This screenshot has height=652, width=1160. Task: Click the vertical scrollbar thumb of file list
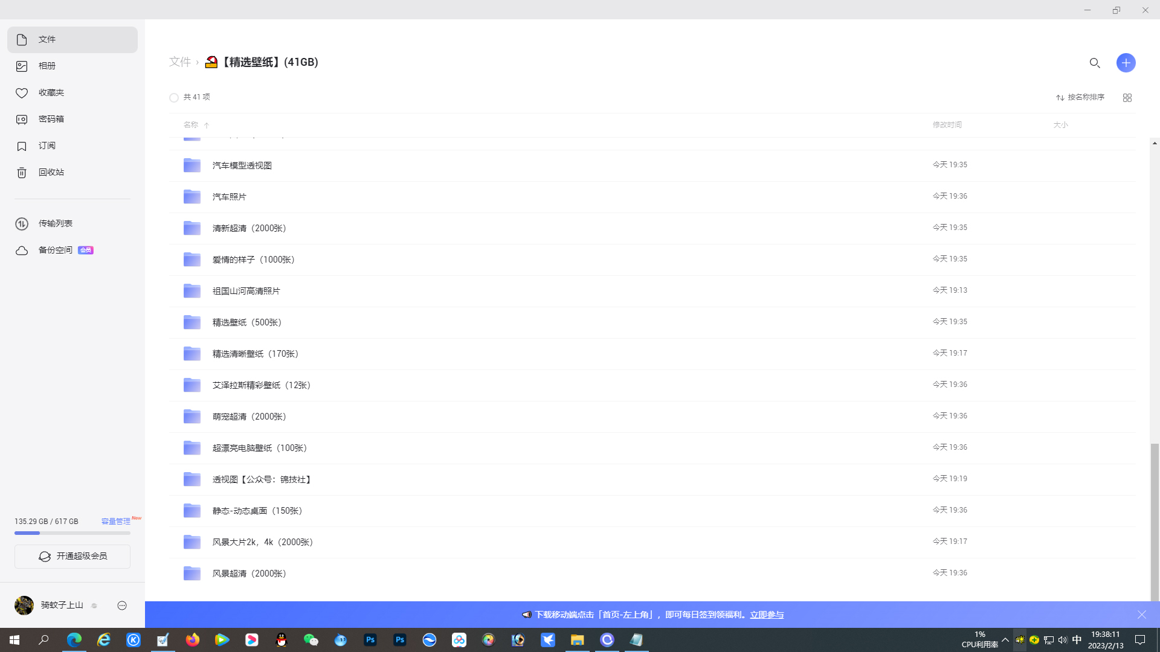pos(1155,522)
